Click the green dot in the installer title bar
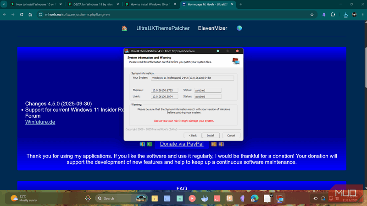The image size is (367, 206). click(218, 51)
